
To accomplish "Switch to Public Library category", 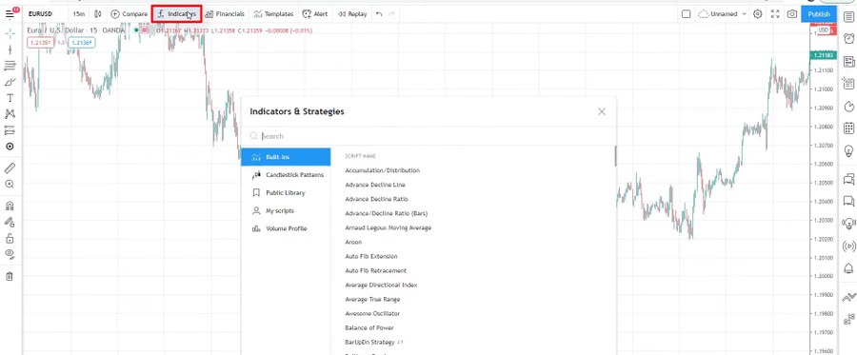I will (286, 193).
